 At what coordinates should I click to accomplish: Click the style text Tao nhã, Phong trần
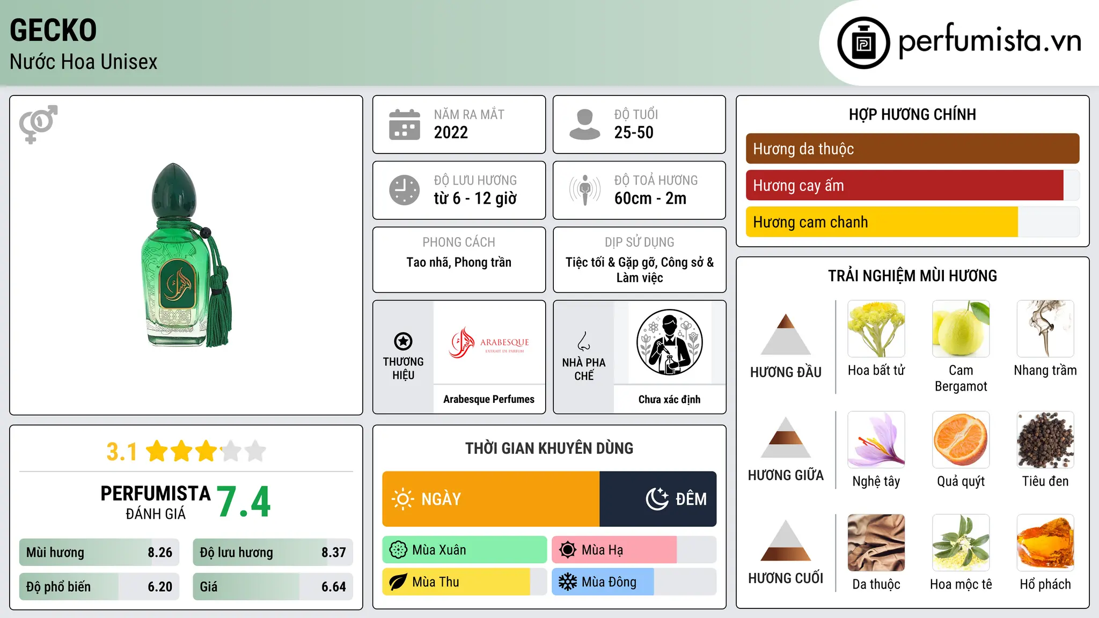click(x=459, y=262)
